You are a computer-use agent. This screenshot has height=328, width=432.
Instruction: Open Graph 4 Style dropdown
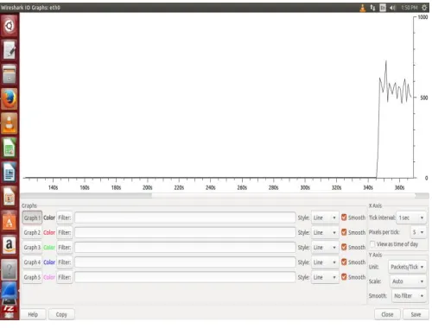tap(325, 262)
